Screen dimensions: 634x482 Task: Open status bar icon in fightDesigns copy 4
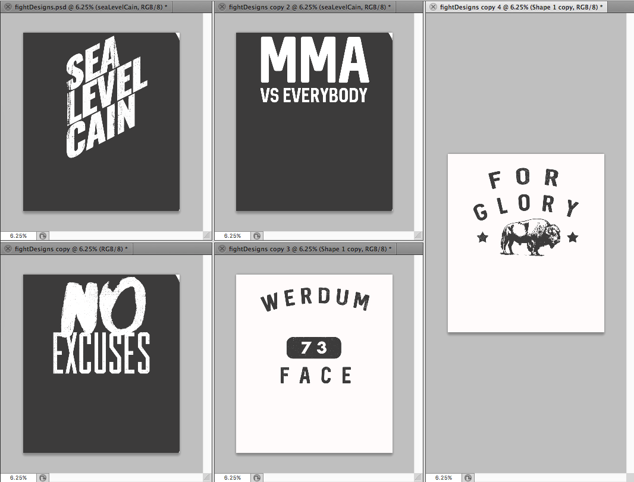468,478
